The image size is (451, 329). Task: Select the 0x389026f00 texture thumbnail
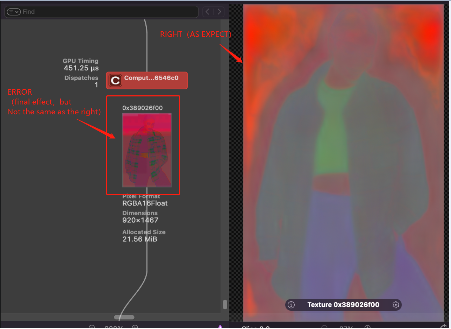tap(147, 150)
